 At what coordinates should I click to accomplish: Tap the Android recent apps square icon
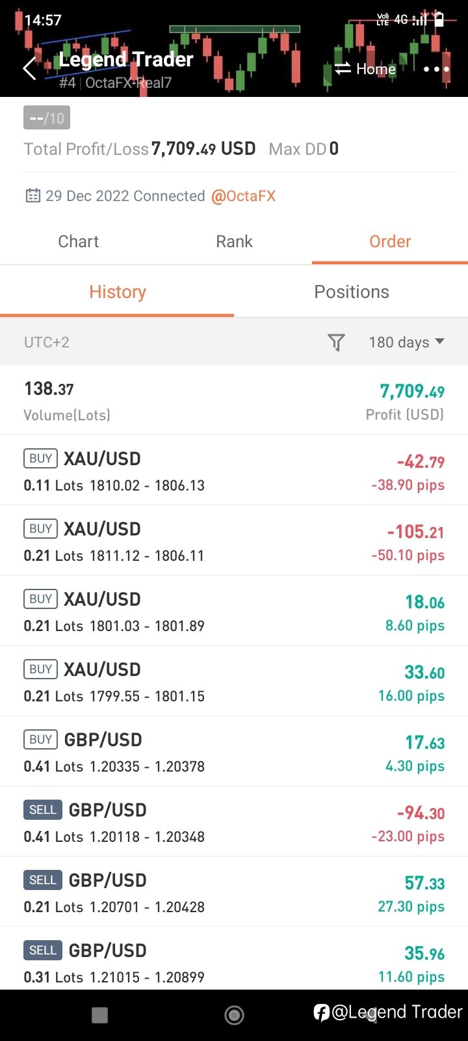99,1015
